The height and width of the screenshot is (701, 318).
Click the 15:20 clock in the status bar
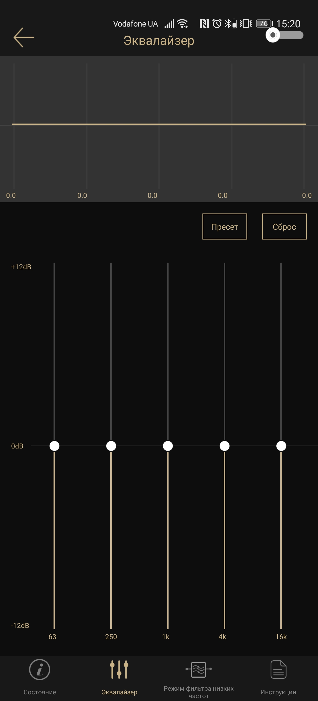tap(288, 24)
